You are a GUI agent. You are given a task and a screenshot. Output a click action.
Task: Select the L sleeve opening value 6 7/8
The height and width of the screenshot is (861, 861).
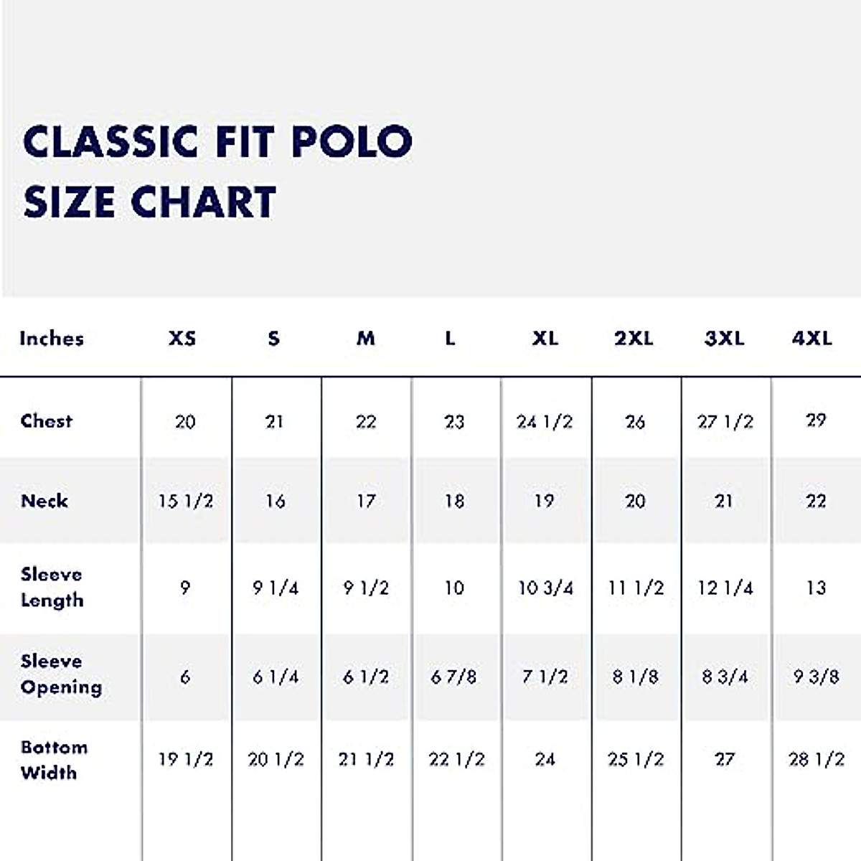(x=453, y=677)
